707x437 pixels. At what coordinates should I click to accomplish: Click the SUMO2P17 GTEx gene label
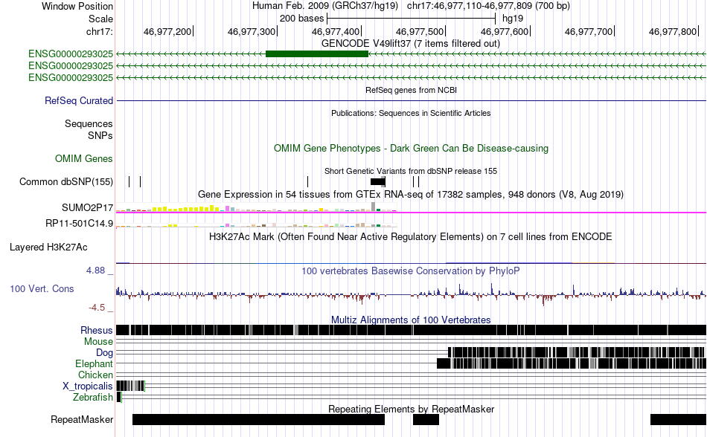[87, 208]
